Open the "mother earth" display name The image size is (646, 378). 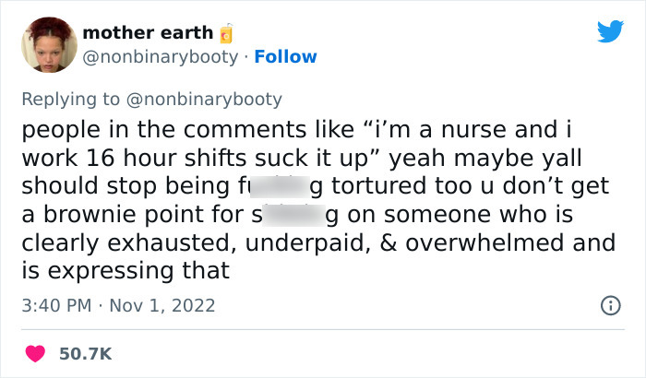(x=148, y=32)
